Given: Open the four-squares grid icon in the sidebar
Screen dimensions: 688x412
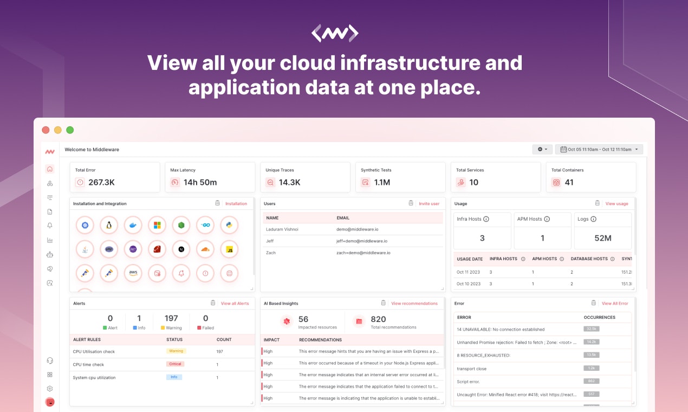Looking at the screenshot, I should [x=50, y=375].
